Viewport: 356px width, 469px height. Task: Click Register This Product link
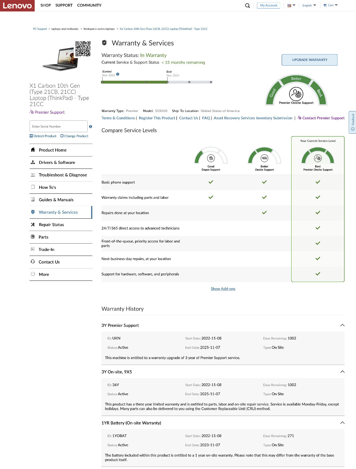(157, 118)
